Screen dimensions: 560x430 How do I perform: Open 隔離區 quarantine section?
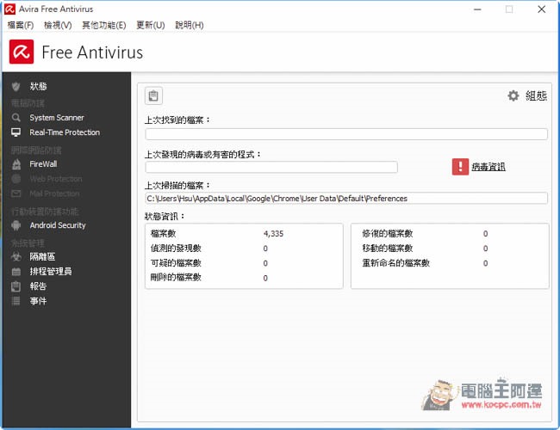pyautogui.click(x=42, y=257)
